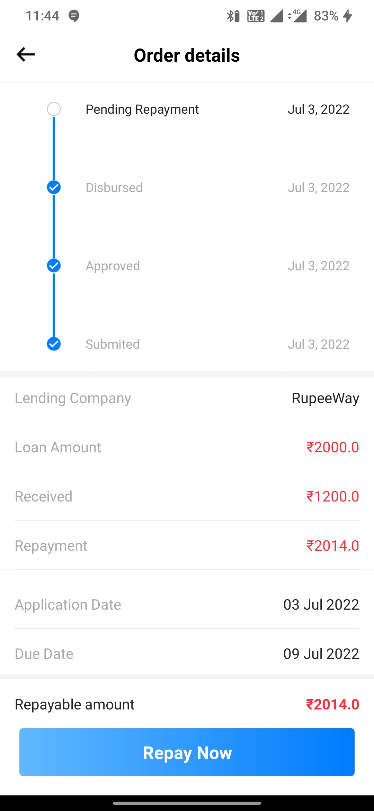This screenshot has width=374, height=811.
Task: Tap the Due Date 09 Jul 2022
Action: [x=321, y=654]
